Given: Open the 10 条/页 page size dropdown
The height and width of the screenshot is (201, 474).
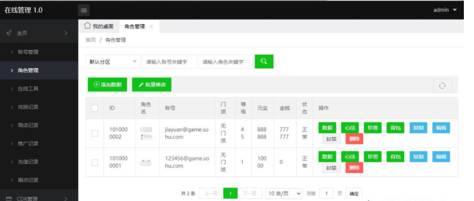Looking at the screenshot, I should coord(285,193).
